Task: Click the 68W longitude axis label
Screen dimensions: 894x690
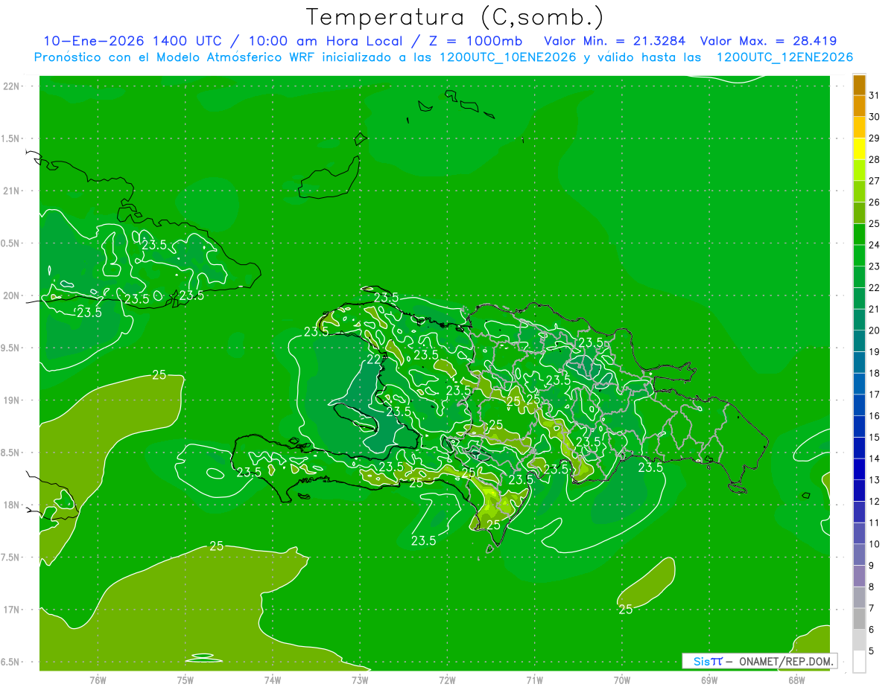Action: (796, 680)
